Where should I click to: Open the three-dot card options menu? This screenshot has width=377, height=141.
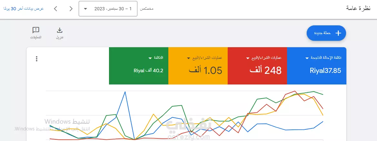click(36, 59)
